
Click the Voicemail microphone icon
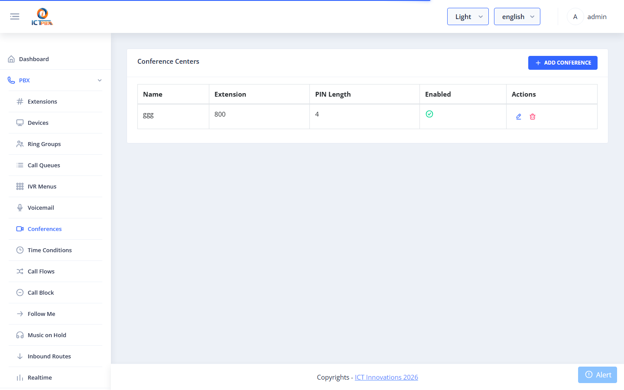[x=20, y=208]
